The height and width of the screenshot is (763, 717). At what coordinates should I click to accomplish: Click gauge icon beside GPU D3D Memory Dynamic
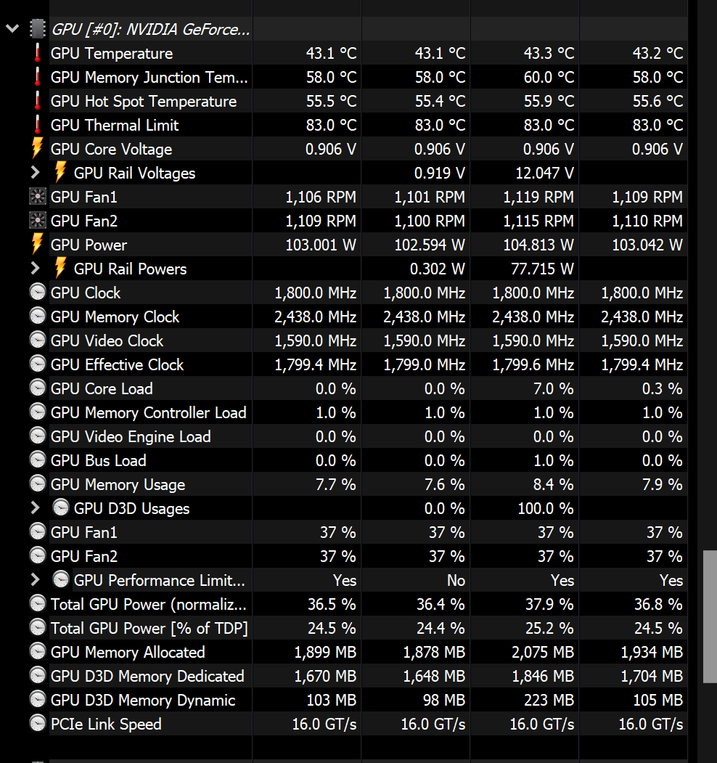pyautogui.click(x=38, y=699)
